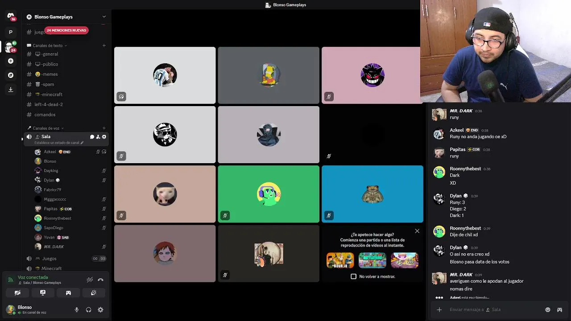
Task: Select Mgggaccccc in voice member list
Action: coord(70,199)
